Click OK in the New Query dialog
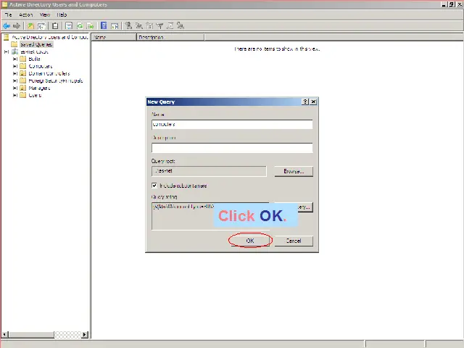Screen dimensions: 464x348 click(x=250, y=241)
